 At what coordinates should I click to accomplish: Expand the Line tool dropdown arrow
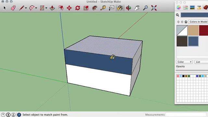[26, 8]
